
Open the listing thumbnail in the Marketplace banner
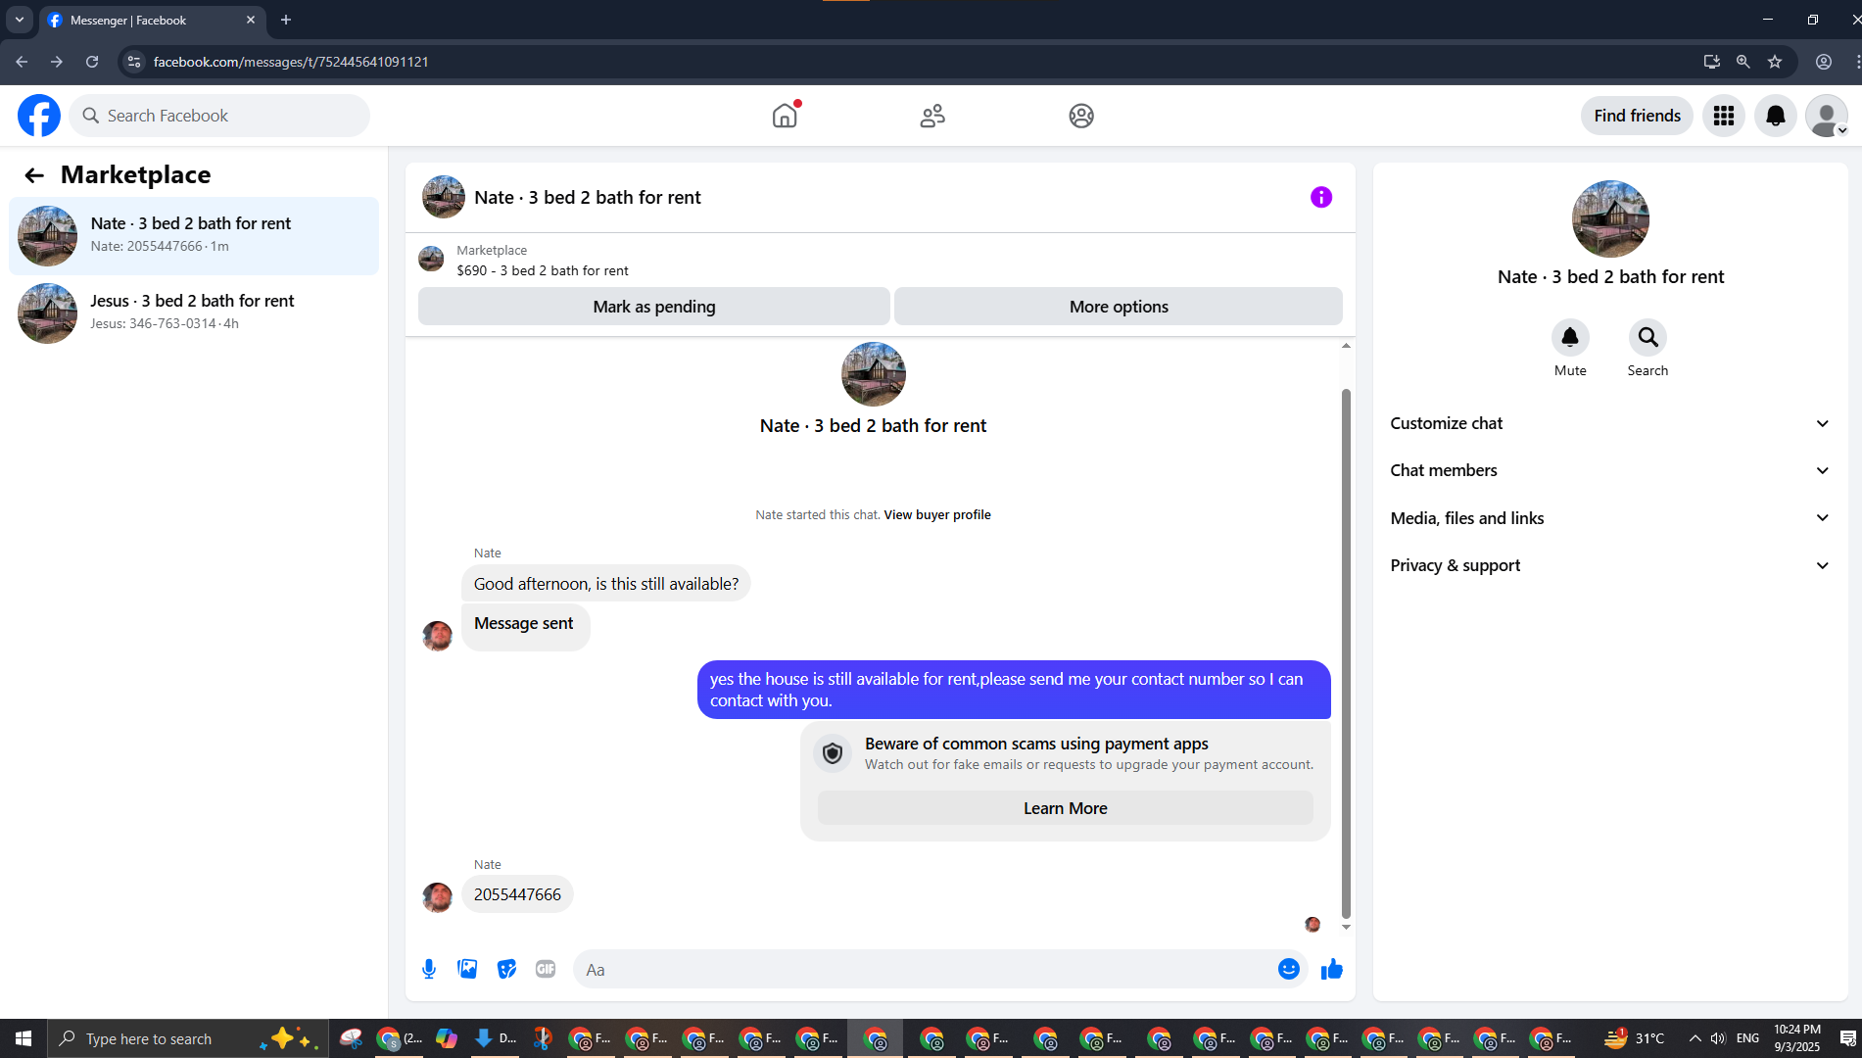point(431,260)
